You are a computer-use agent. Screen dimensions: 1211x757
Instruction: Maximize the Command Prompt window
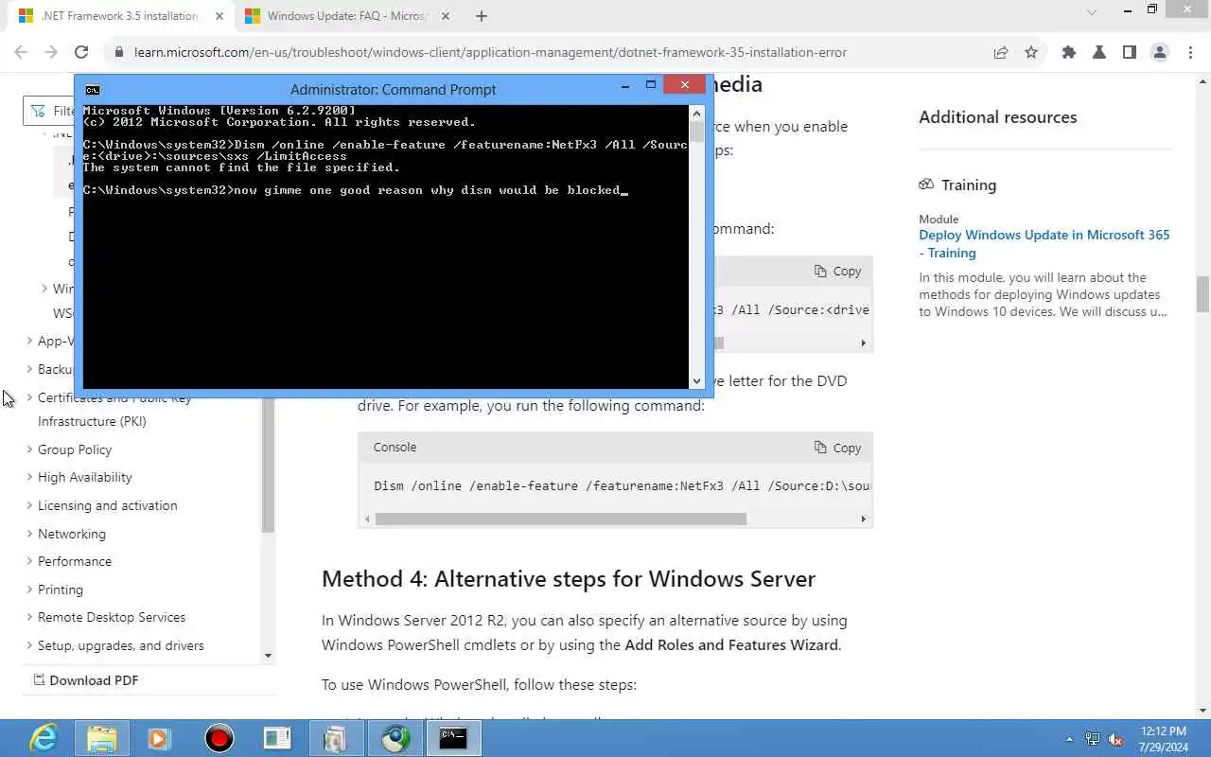(651, 85)
